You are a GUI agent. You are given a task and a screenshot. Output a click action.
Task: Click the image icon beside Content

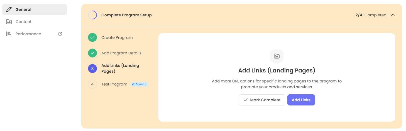[x=9, y=22]
